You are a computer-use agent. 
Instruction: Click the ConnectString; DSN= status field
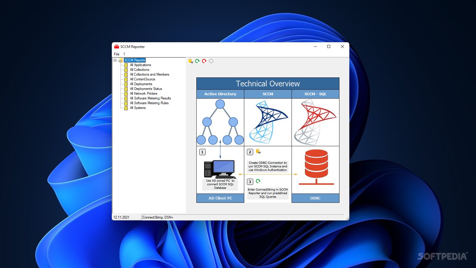pos(243,217)
